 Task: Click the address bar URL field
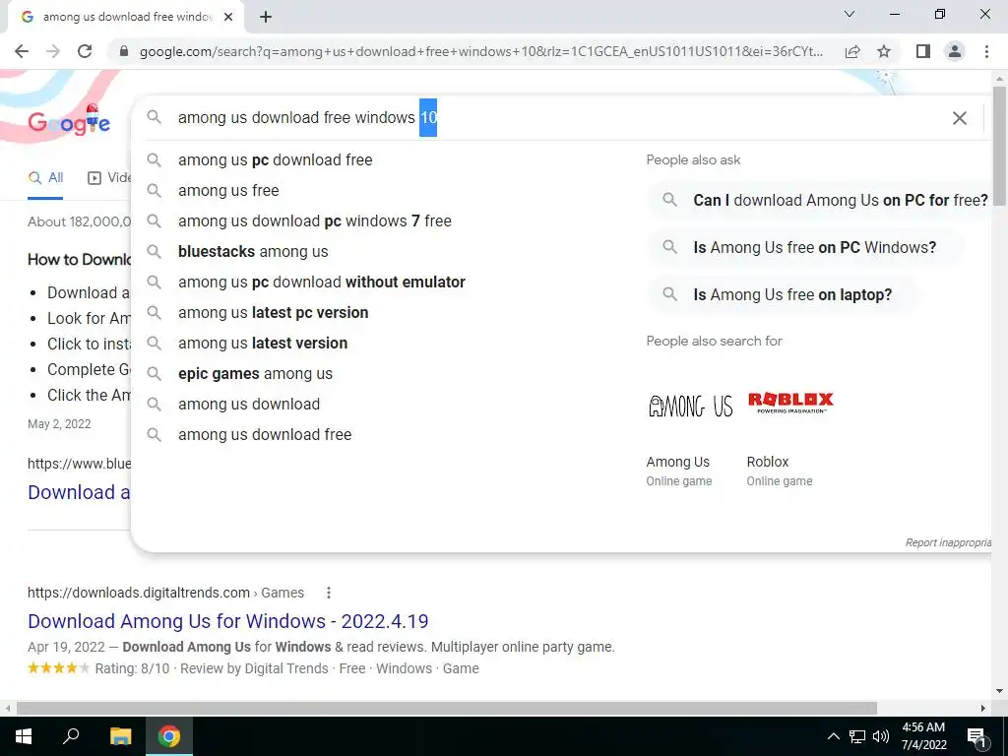pyautogui.click(x=480, y=51)
